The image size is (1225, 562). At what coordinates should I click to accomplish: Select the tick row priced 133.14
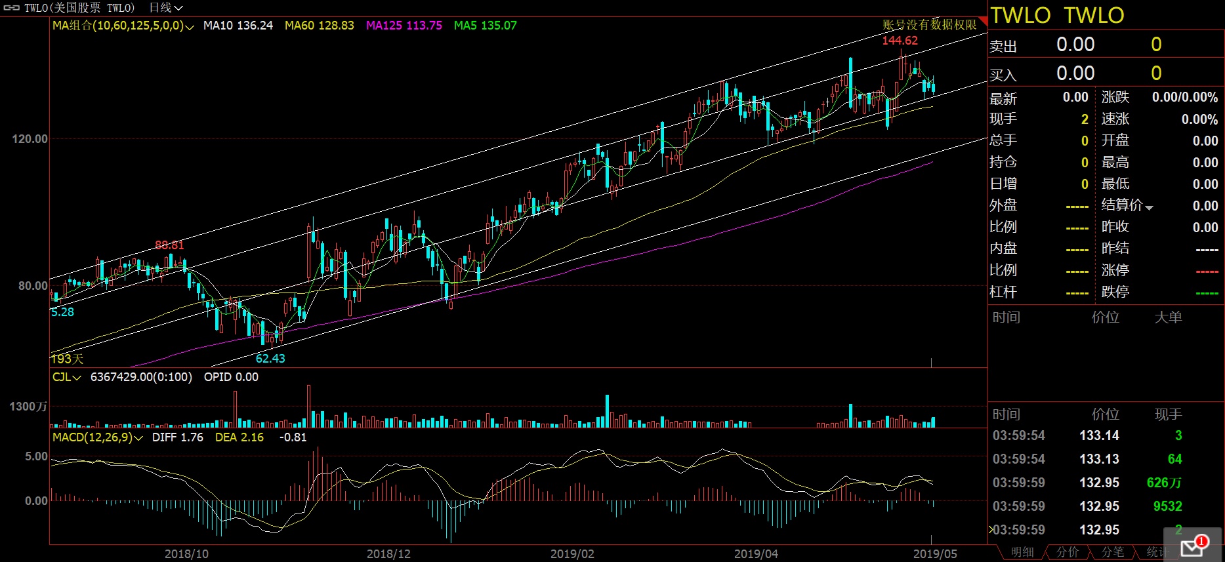(x=1106, y=435)
